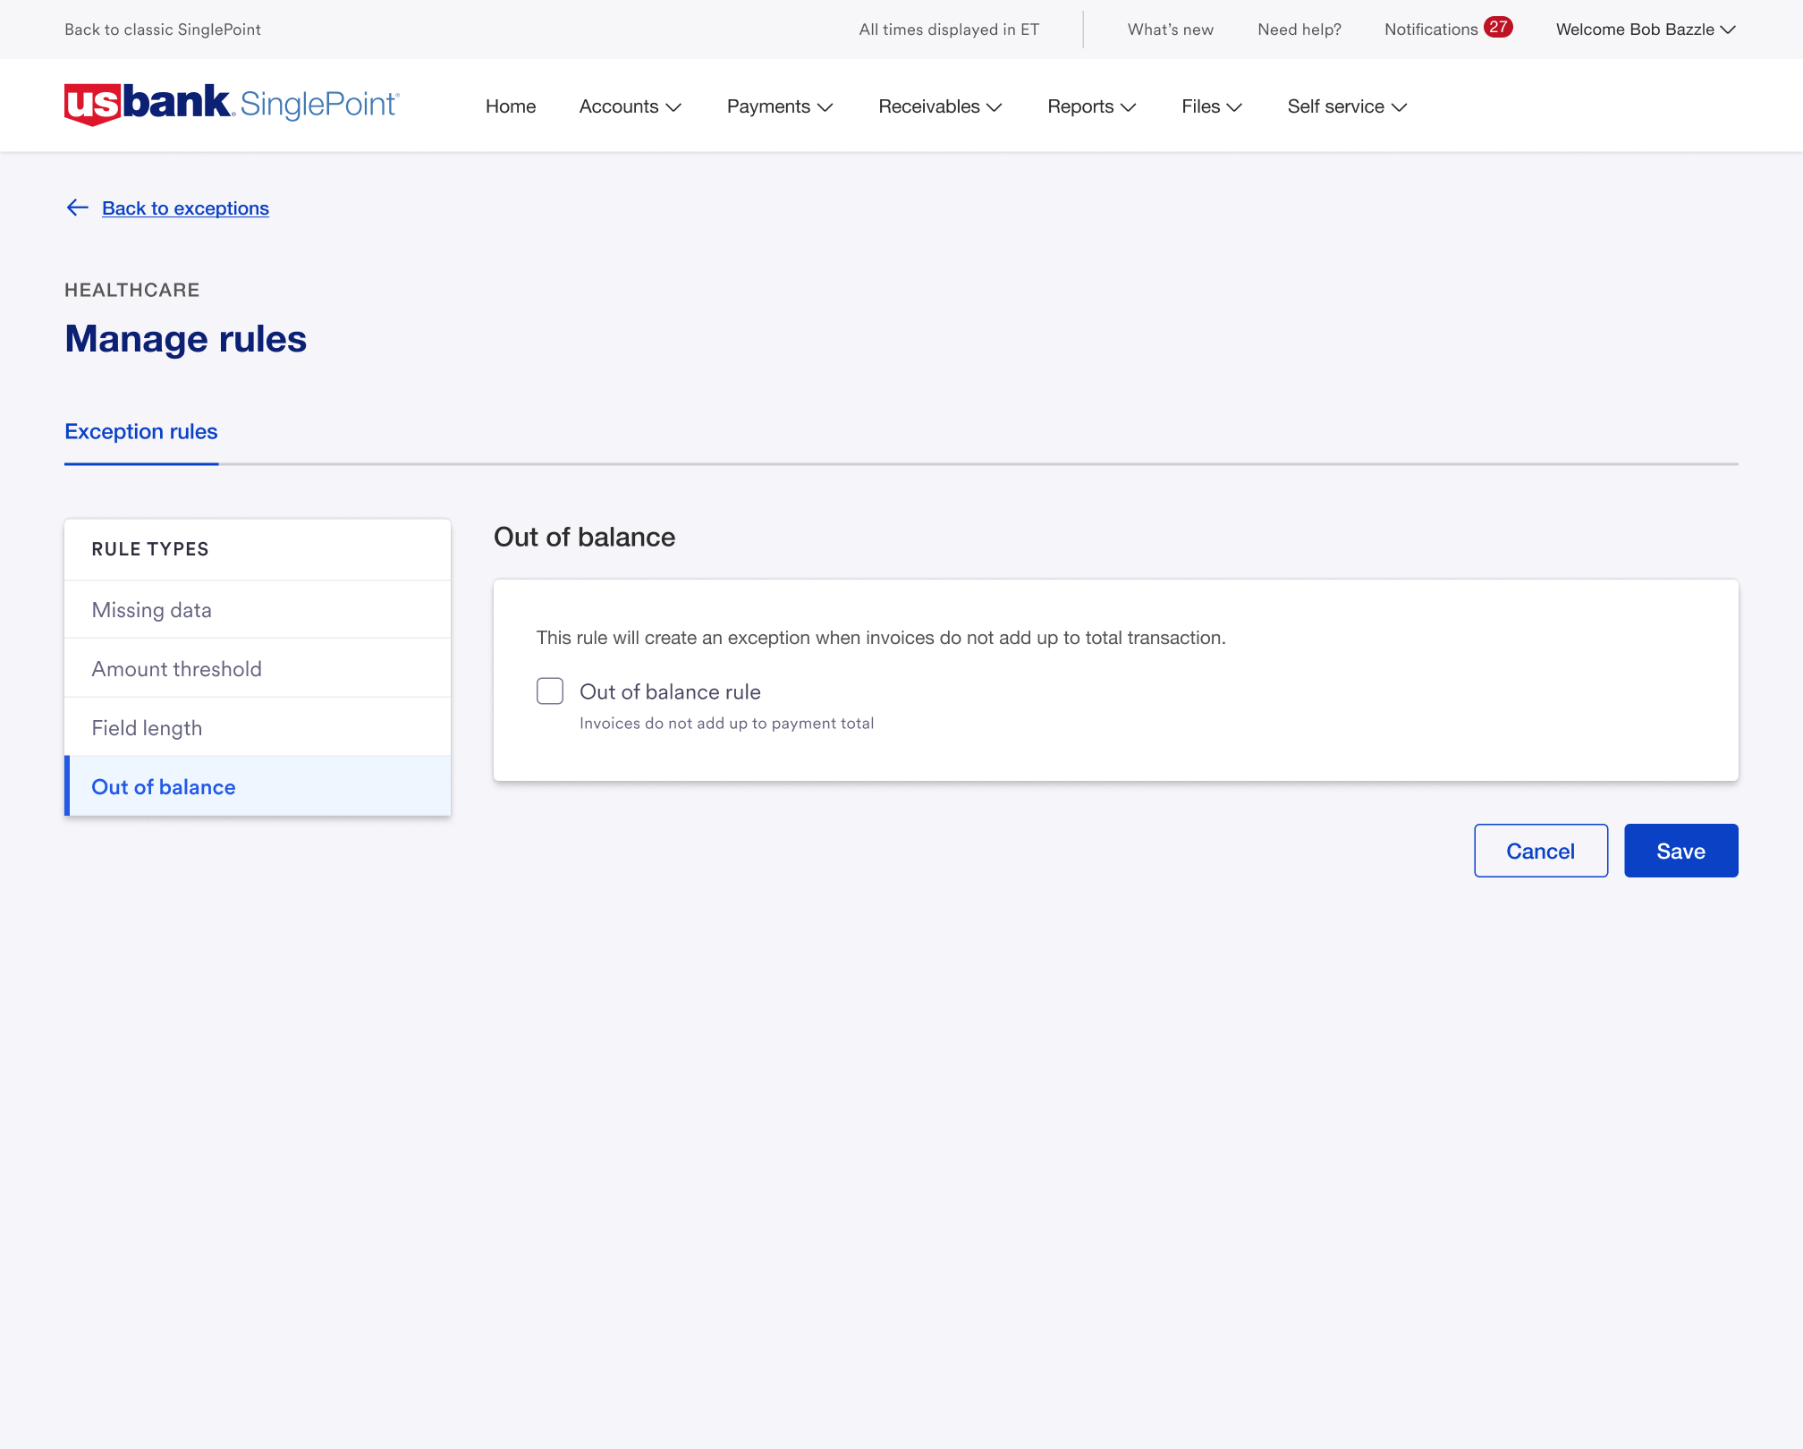Screen dimensions: 1803x1449
Task: Open the Payments dropdown menu
Action: point(779,106)
